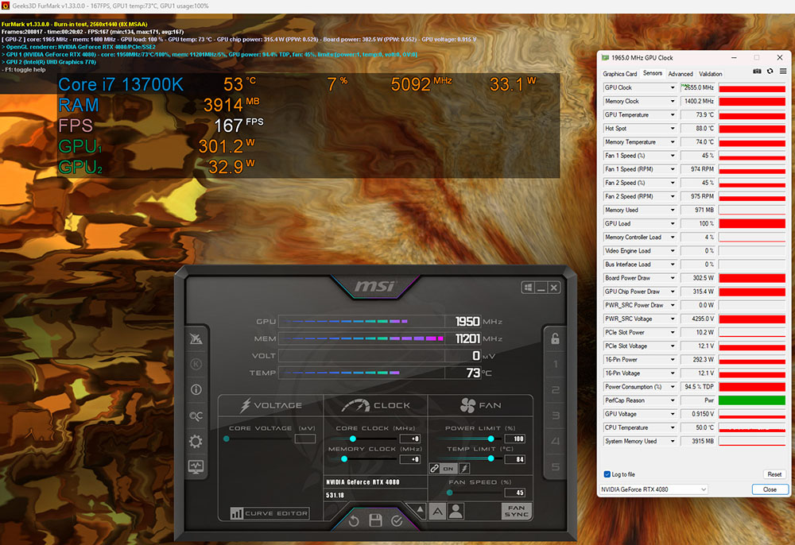This screenshot has width=795, height=545.
Task: Click the Reset button in GPU-Z
Action: (x=774, y=474)
